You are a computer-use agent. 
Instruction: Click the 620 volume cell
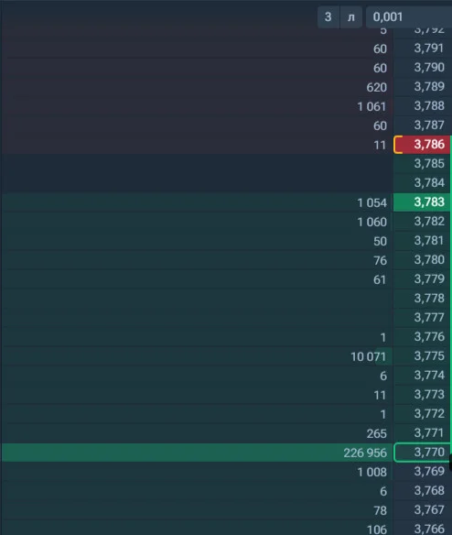377,88
